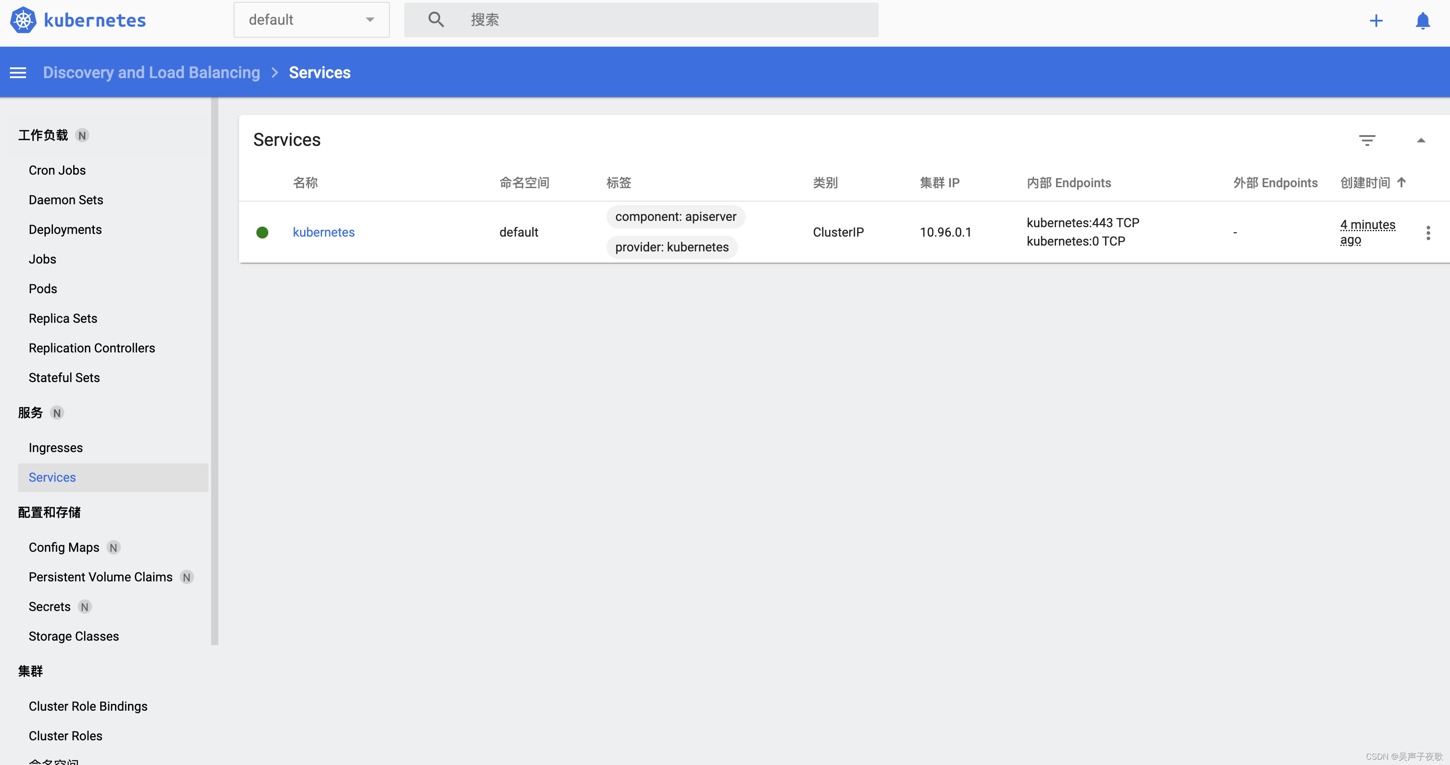Select the component: apiserver label chip
1450x765 pixels.
click(x=675, y=216)
